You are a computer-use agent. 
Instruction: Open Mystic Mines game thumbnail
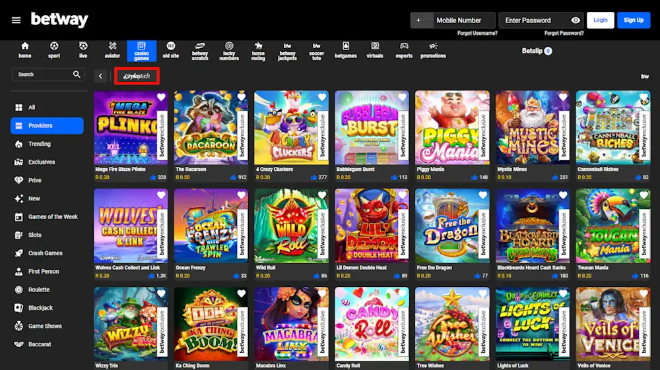coord(533,127)
